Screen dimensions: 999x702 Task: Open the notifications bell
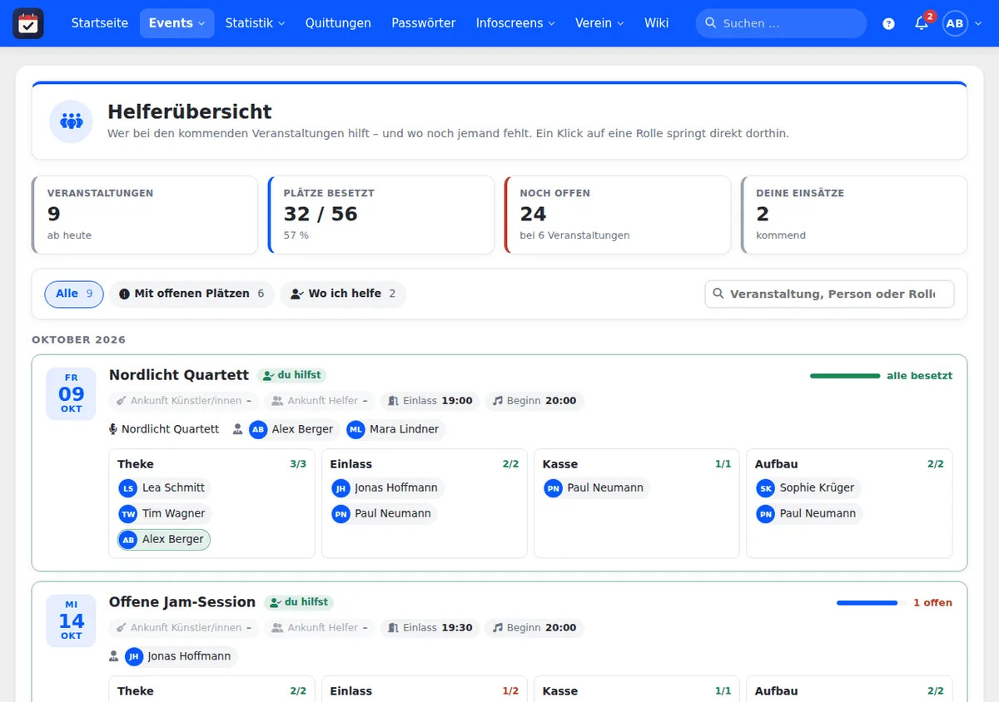[922, 23]
